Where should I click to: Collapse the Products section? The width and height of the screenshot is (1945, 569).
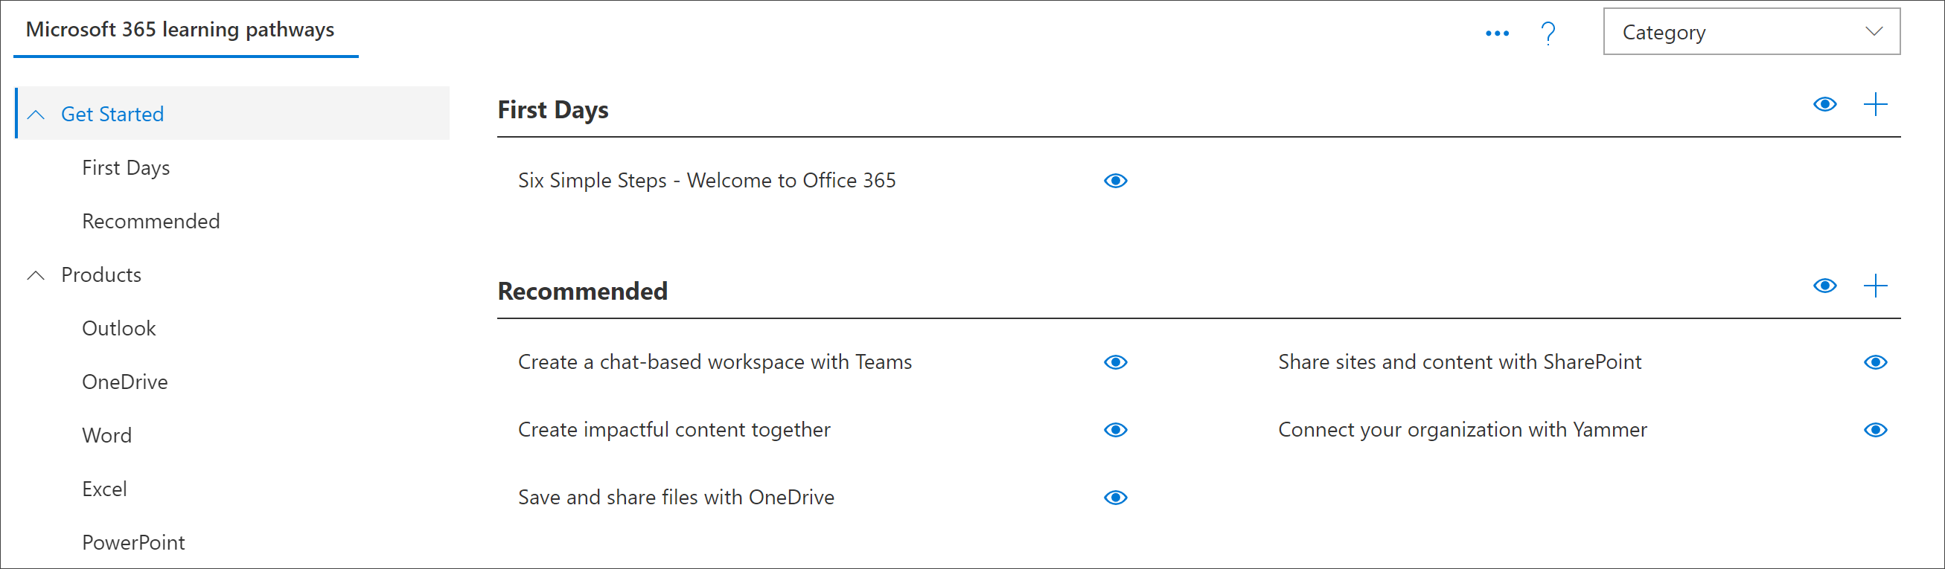click(36, 274)
